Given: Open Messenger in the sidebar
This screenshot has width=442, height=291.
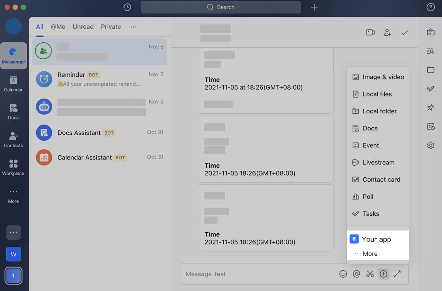Looking at the screenshot, I should tap(13, 56).
